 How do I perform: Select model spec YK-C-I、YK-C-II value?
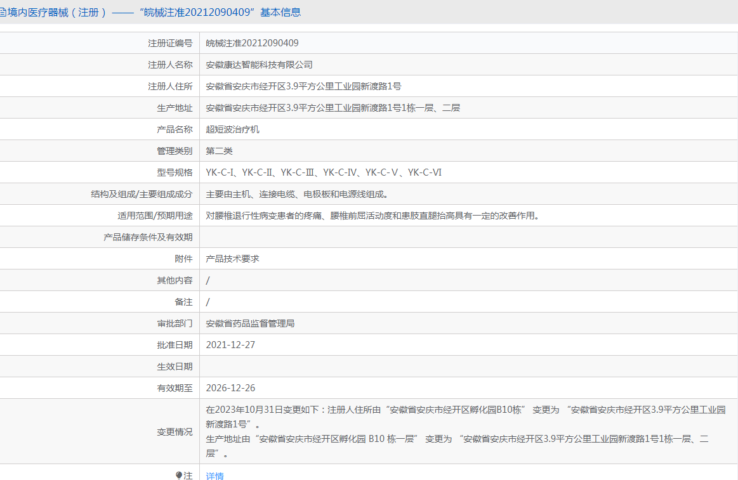coord(324,172)
